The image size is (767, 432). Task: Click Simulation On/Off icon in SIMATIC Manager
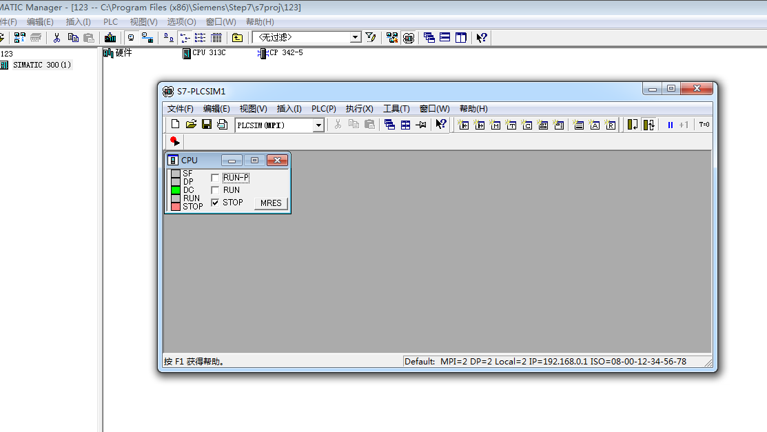409,38
